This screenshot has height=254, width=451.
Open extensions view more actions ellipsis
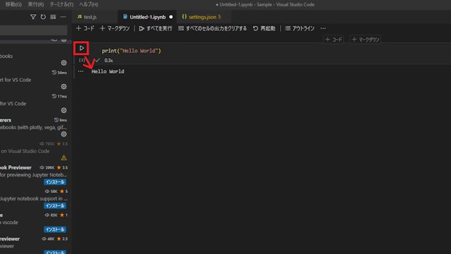(x=63, y=17)
